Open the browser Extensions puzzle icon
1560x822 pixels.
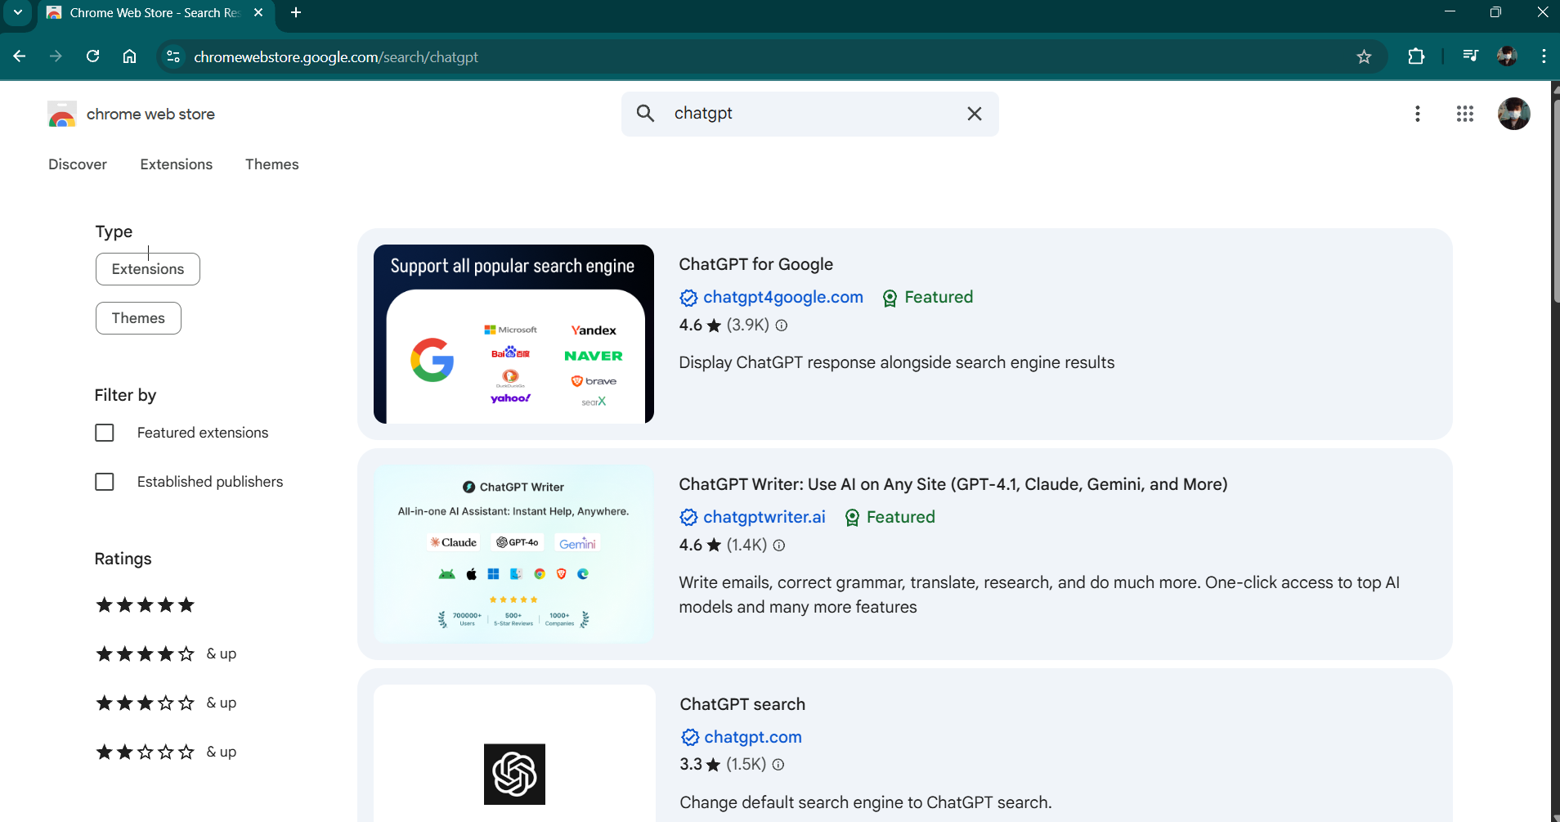pyautogui.click(x=1416, y=56)
